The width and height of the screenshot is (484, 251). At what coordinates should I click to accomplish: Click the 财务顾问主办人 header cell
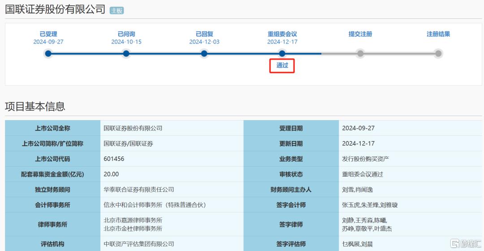291,190
